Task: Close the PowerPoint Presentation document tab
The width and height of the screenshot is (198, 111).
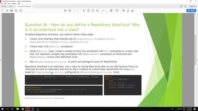Action: coord(33,6)
